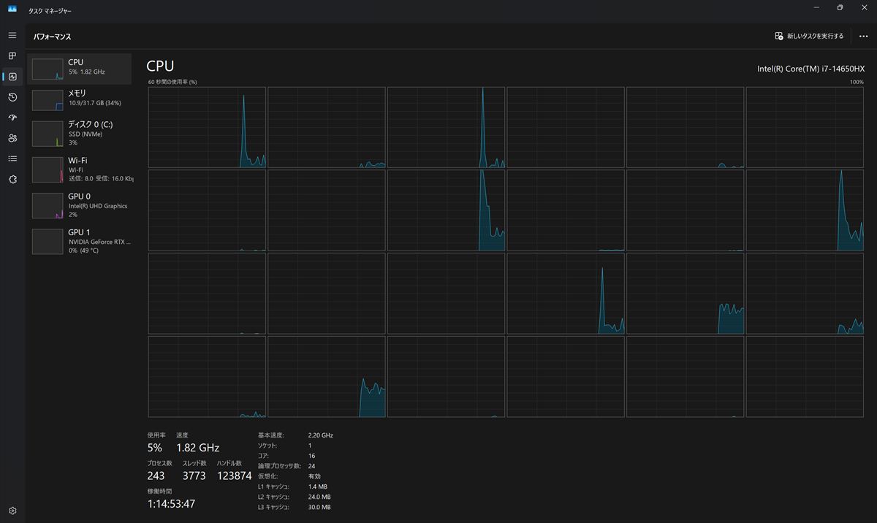Click the Intel(R) Core(TM) i7-14650HX label
877x523 pixels.
(810, 69)
